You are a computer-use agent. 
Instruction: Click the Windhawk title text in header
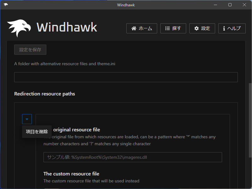[67, 27]
